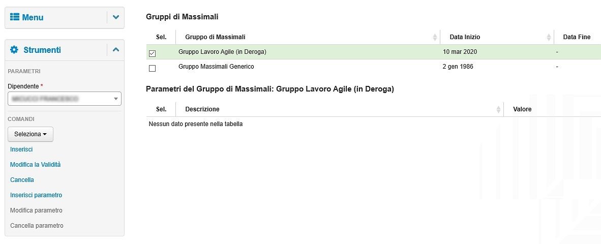This screenshot has height=244, width=601.
Task: Collapse the Strumenti panel chevron
Action: 116,50
